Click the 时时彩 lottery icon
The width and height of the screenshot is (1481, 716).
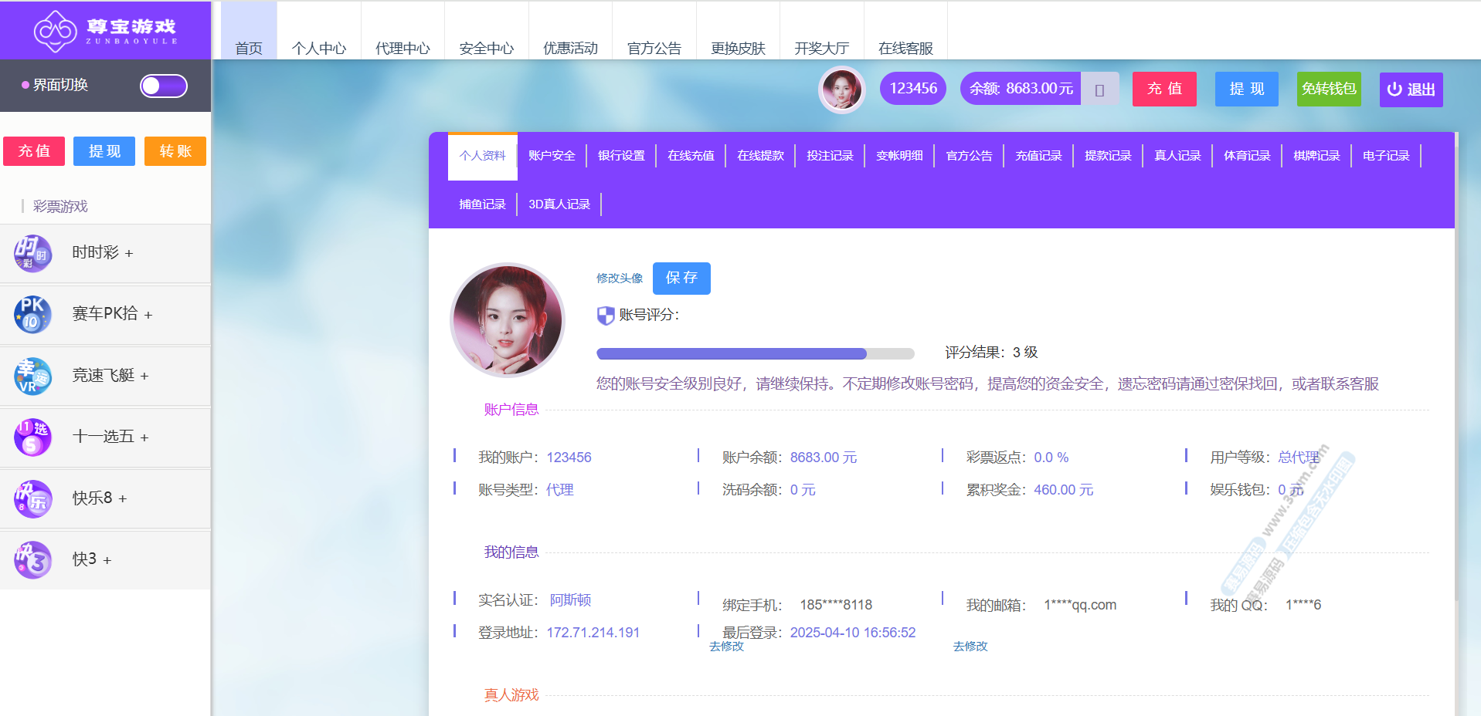(32, 253)
